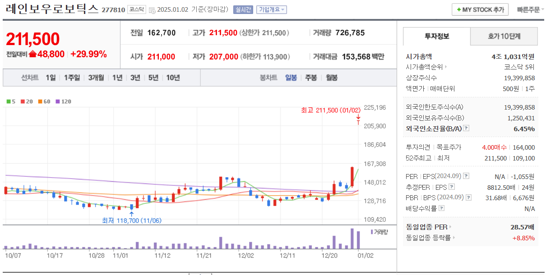Screen dimensions: 546x275
Task: Click the 레인보우로보틱스 stock title
Action: tap(52, 9)
